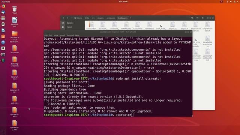Open Ubuntu Software in the dock
This screenshot has width=240, height=135.
pyautogui.click(x=3, y=36)
